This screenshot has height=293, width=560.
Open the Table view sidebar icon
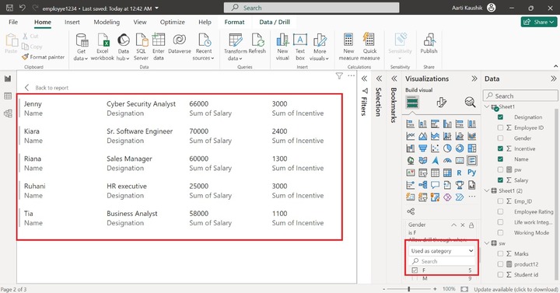[8, 96]
